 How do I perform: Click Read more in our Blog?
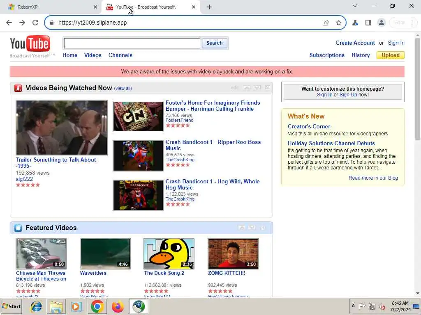tap(373, 178)
